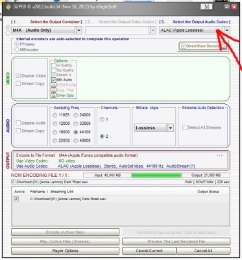Select the 48000 sampling frequency

[75, 140]
